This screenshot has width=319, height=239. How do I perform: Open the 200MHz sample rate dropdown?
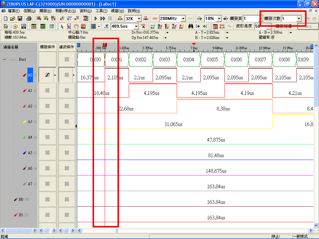(x=183, y=19)
